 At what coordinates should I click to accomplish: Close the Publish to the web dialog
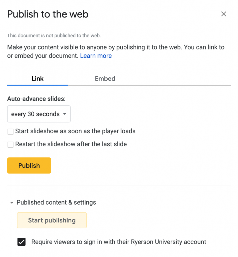pyautogui.click(x=223, y=14)
